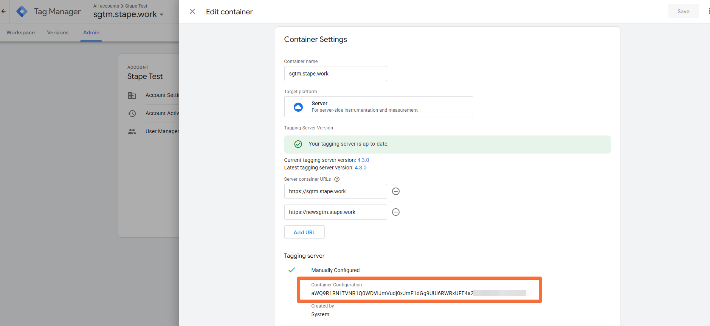Switch to the Workspace tab

[x=20, y=32]
